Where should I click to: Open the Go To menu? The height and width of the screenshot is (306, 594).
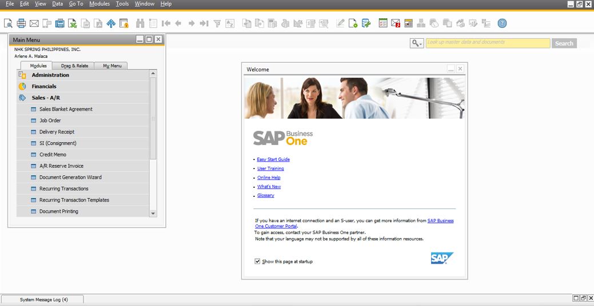click(x=76, y=4)
